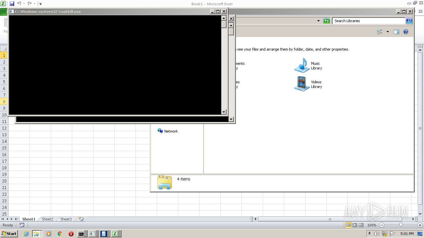Viewport: 424px width, 238px height.
Task: Go to first sheet navigation arrow
Action: click(3, 219)
